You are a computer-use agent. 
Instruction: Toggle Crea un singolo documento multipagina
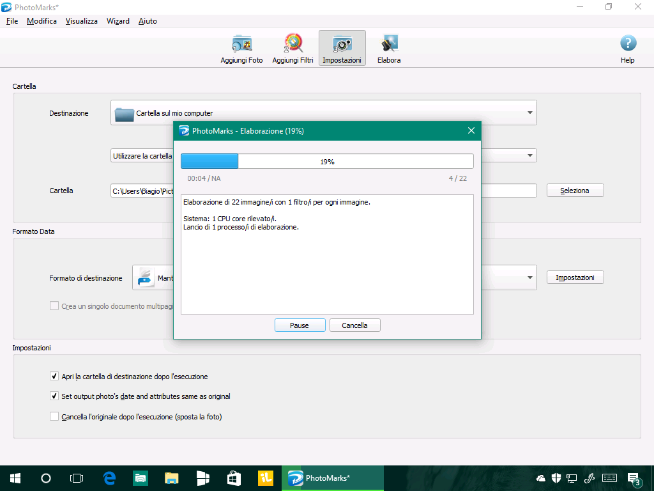pos(54,306)
